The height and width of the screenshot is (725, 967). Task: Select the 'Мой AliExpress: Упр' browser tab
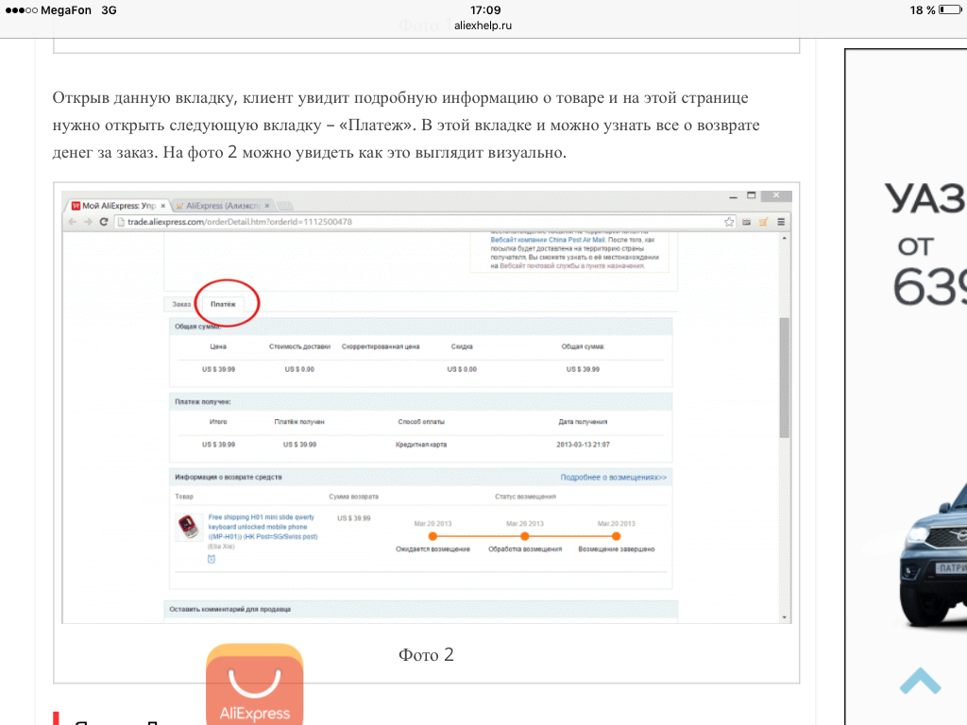coord(119,206)
